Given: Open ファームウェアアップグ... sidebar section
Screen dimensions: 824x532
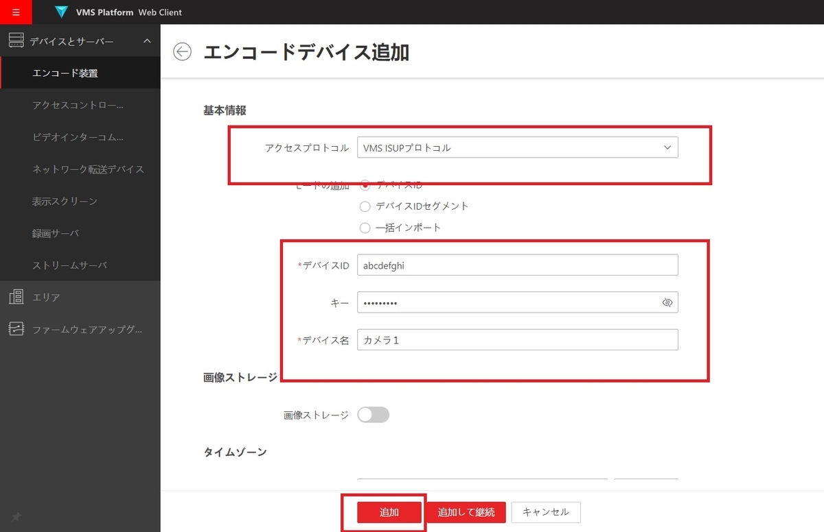Looking at the screenshot, I should coord(80,329).
